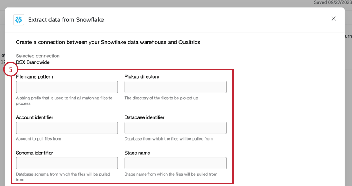This screenshot has height=186, width=352.
Task: Click the Pickup directory label
Action: pyautogui.click(x=142, y=76)
